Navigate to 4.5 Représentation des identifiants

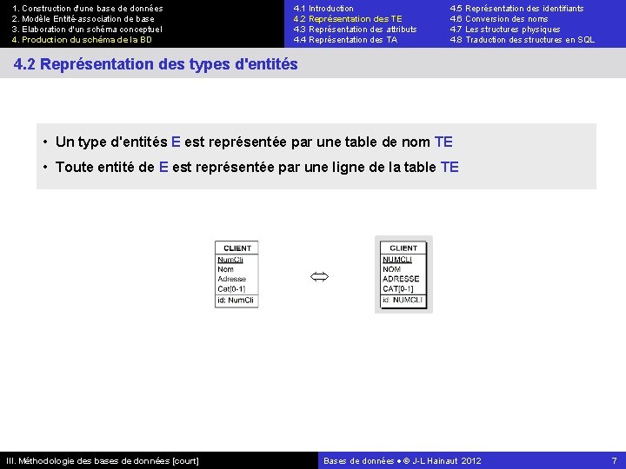516,9
